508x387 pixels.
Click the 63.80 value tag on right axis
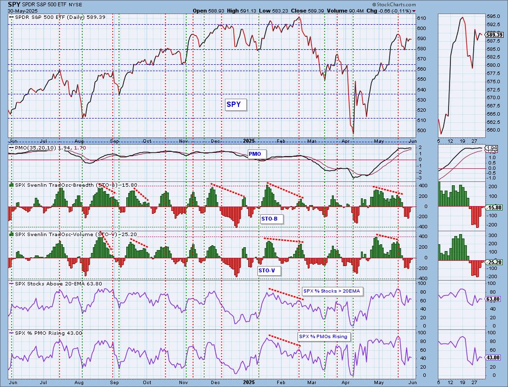493,299
